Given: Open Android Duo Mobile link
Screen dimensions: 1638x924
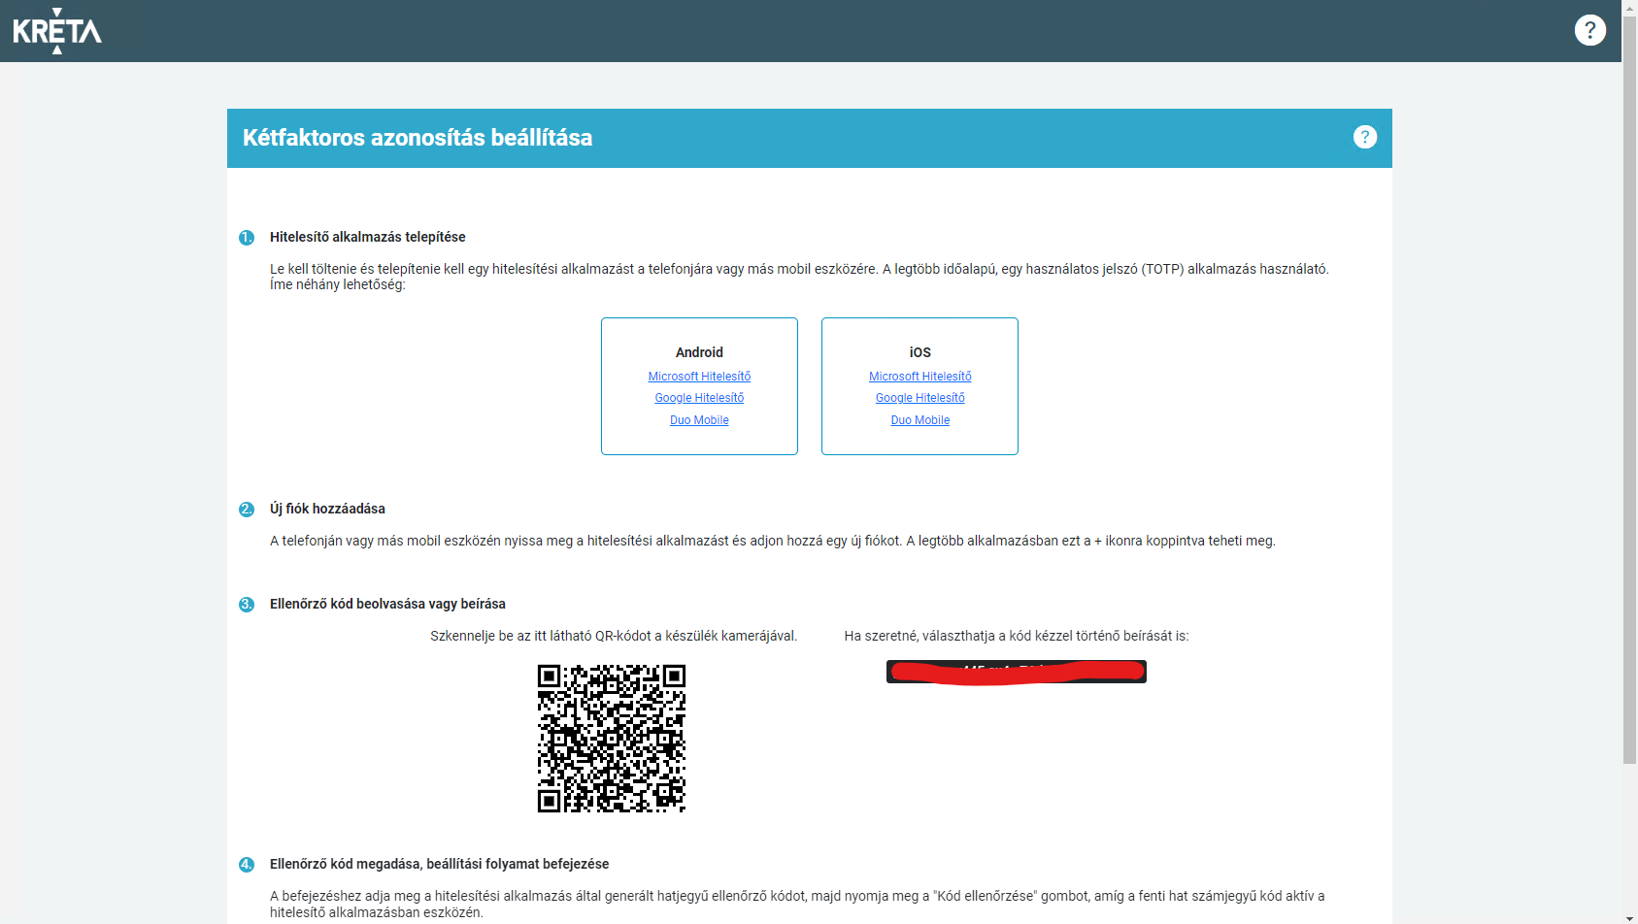Looking at the screenshot, I should click(699, 420).
